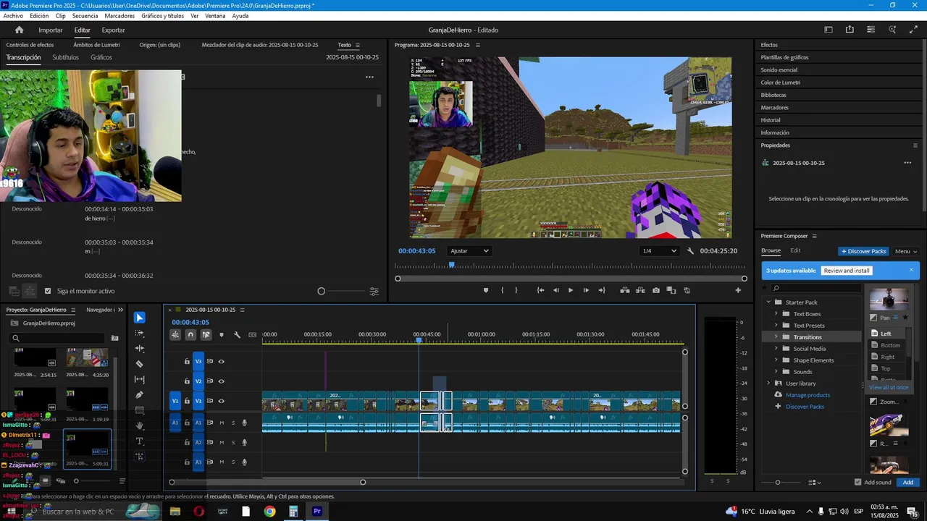The image size is (927, 521).
Task: Click the Comparison View icon
Action: click(x=671, y=290)
